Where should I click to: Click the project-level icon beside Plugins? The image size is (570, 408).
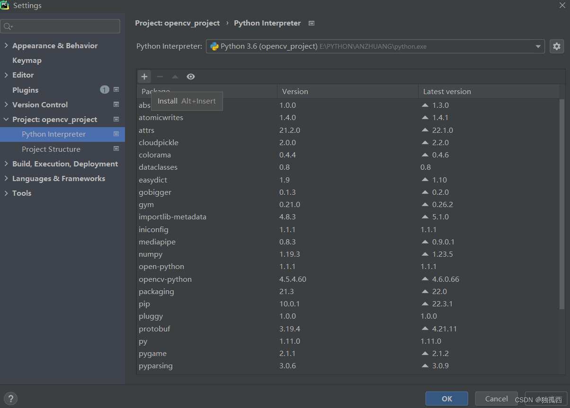pos(116,90)
